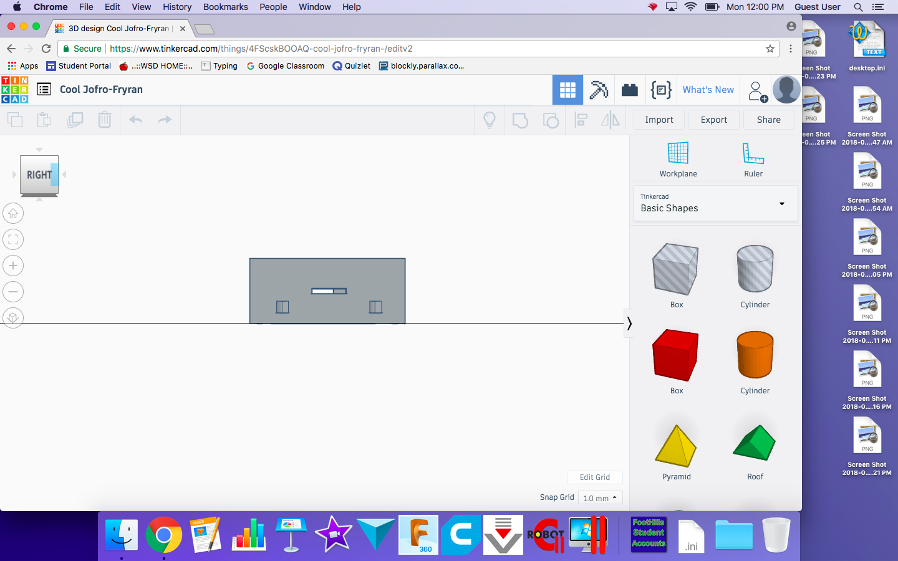Click the Duplicate tool icon

click(75, 119)
